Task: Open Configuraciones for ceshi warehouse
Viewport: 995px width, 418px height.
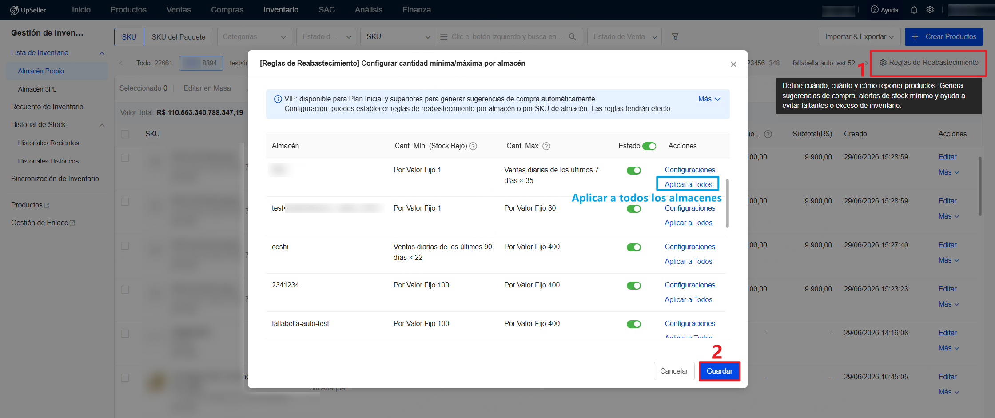Action: (x=690, y=247)
